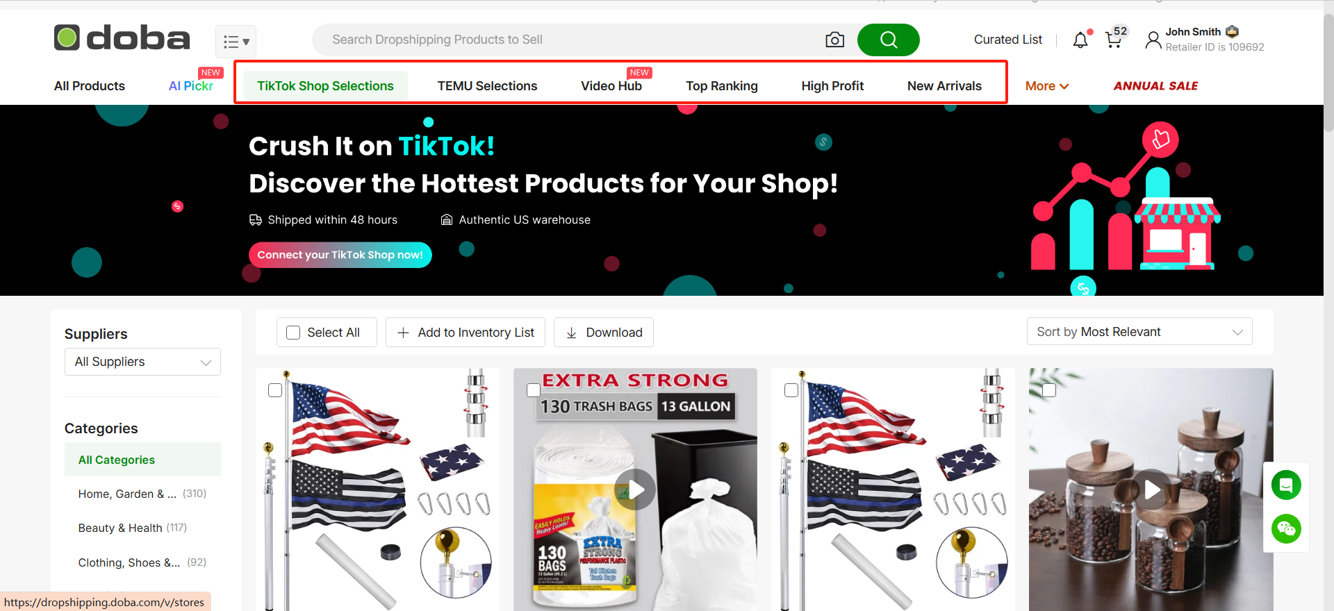Tick the checkbox on the coffee jars product
Image resolution: width=1334 pixels, height=611 pixels.
point(1049,390)
